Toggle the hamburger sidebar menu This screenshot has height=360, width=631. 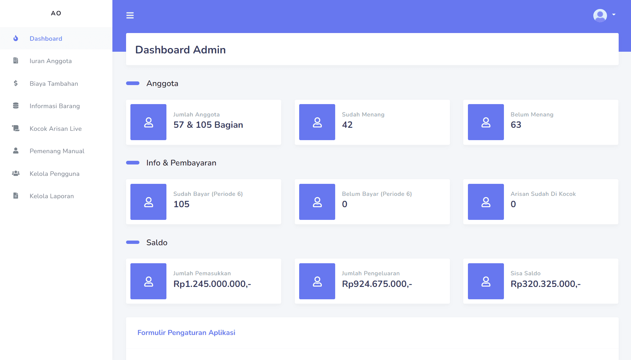(130, 15)
